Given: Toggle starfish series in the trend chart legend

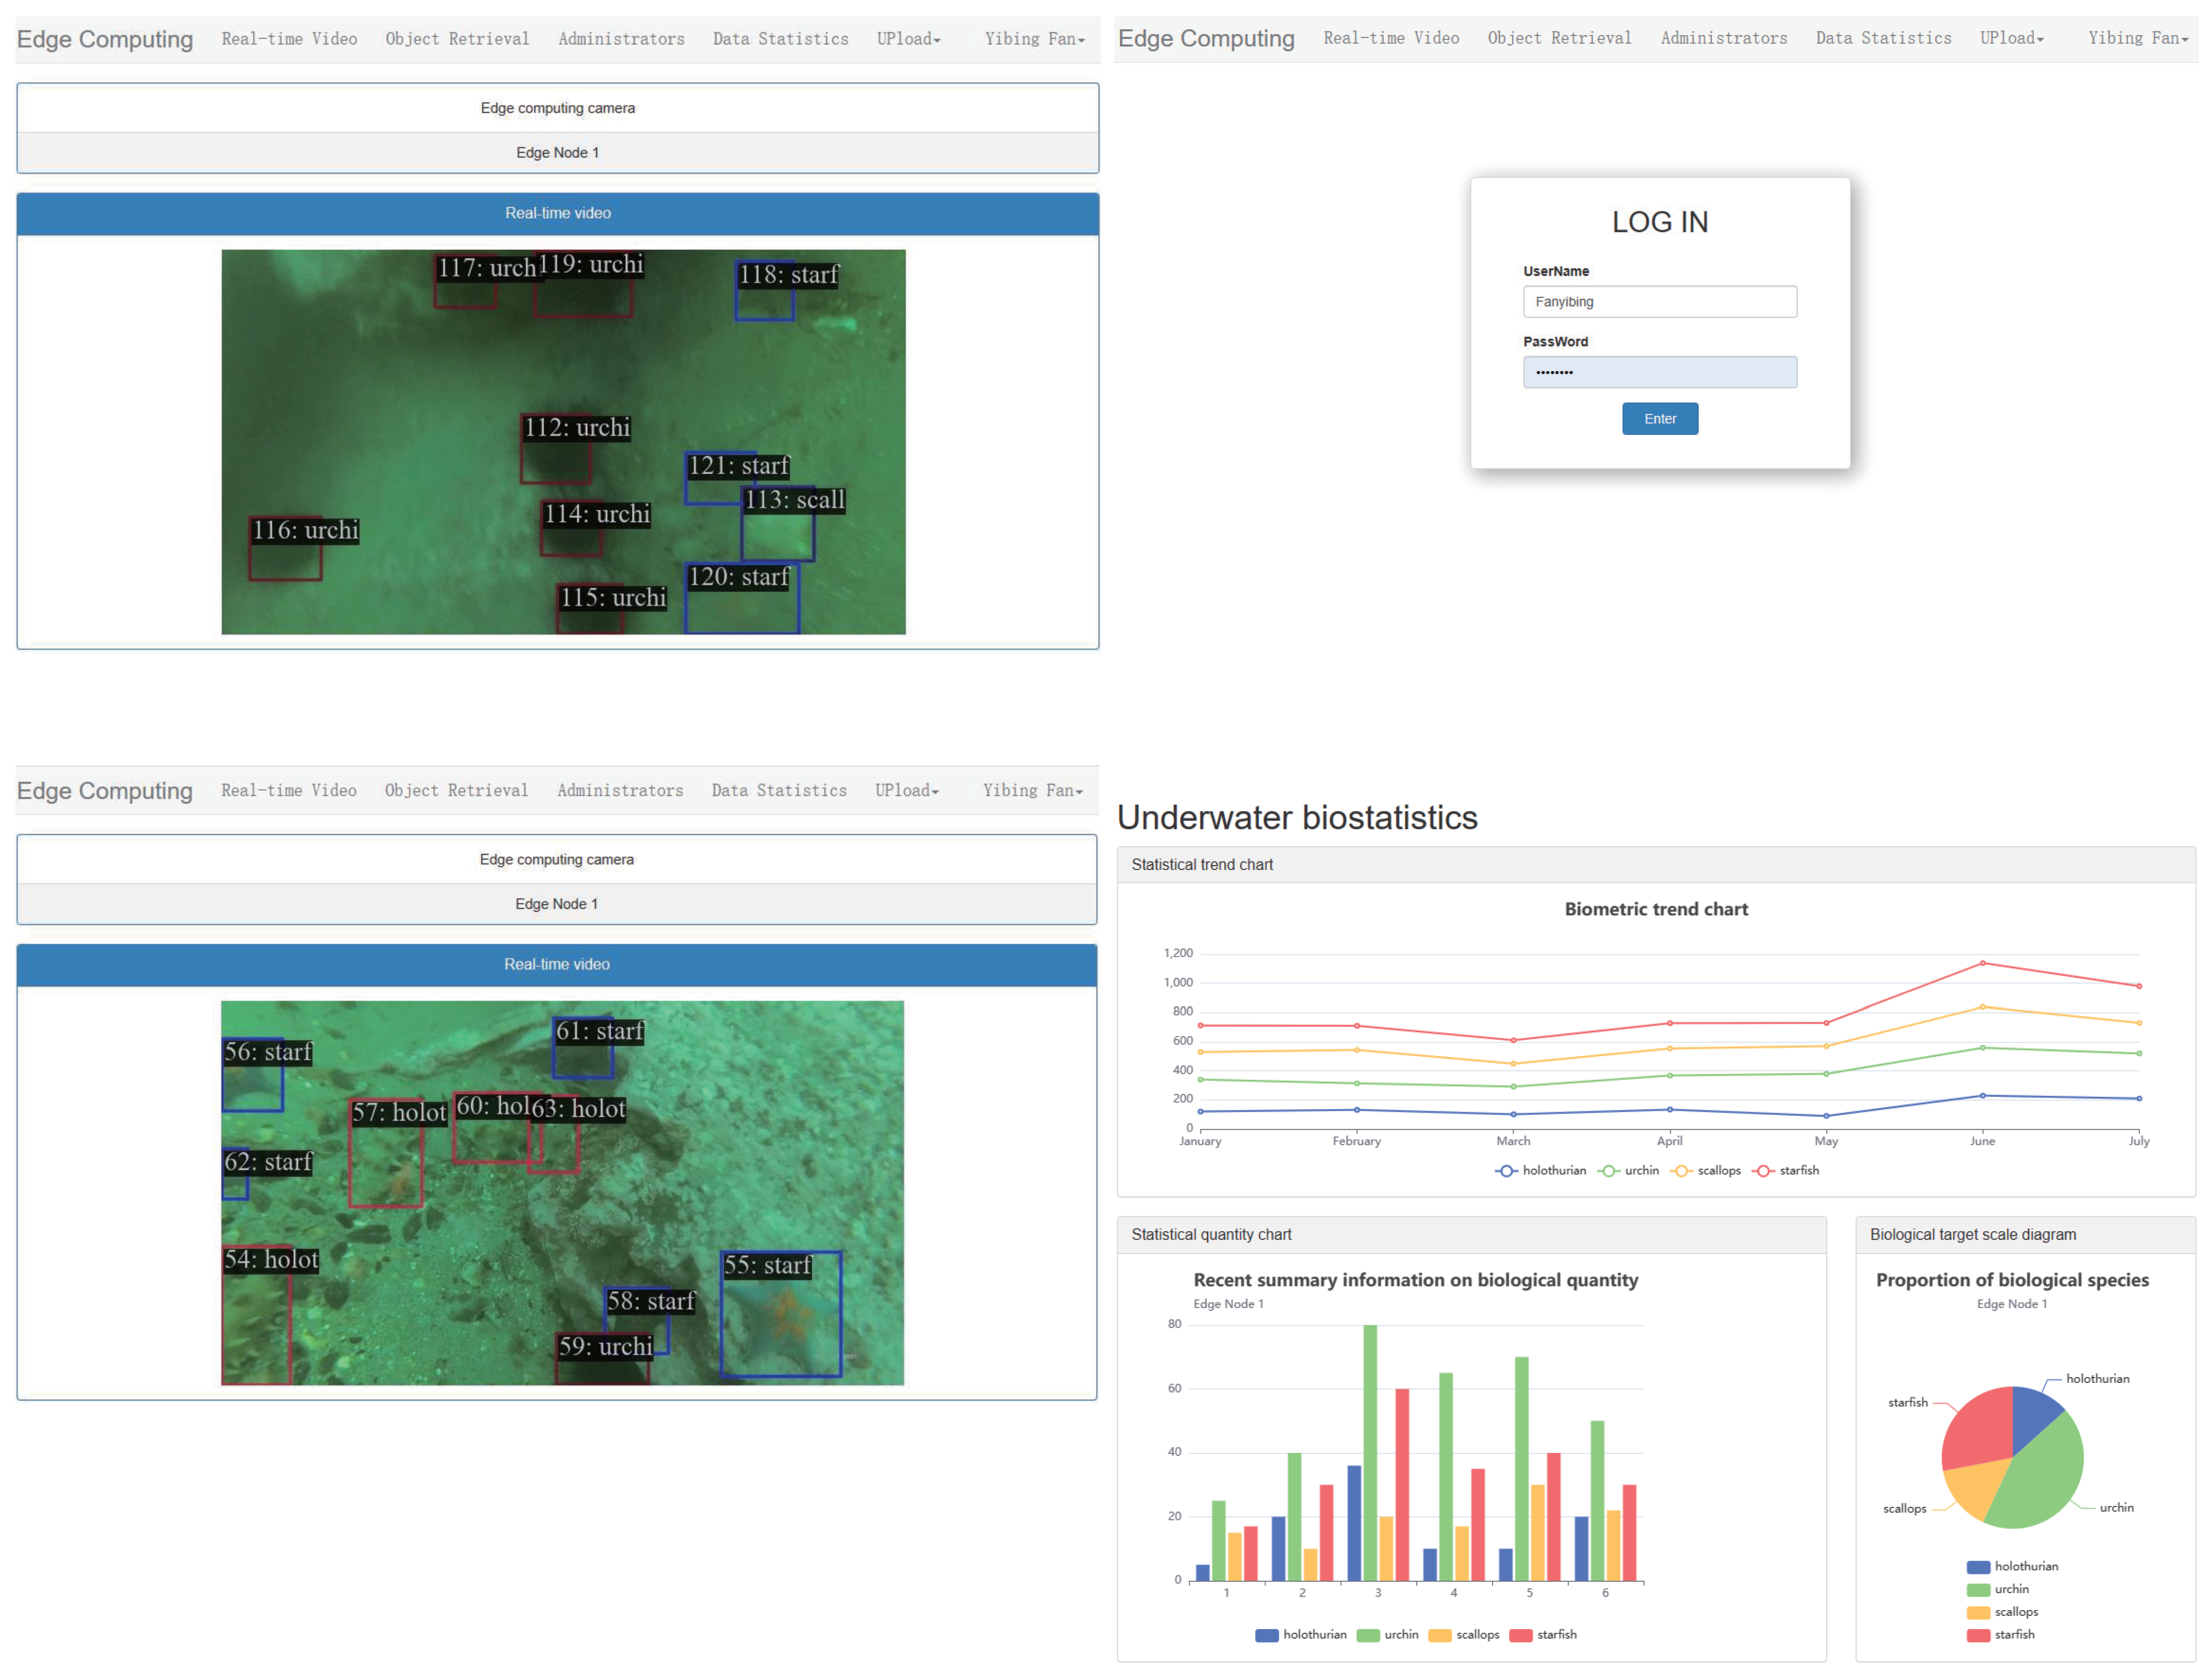Looking at the screenshot, I should (1786, 1171).
